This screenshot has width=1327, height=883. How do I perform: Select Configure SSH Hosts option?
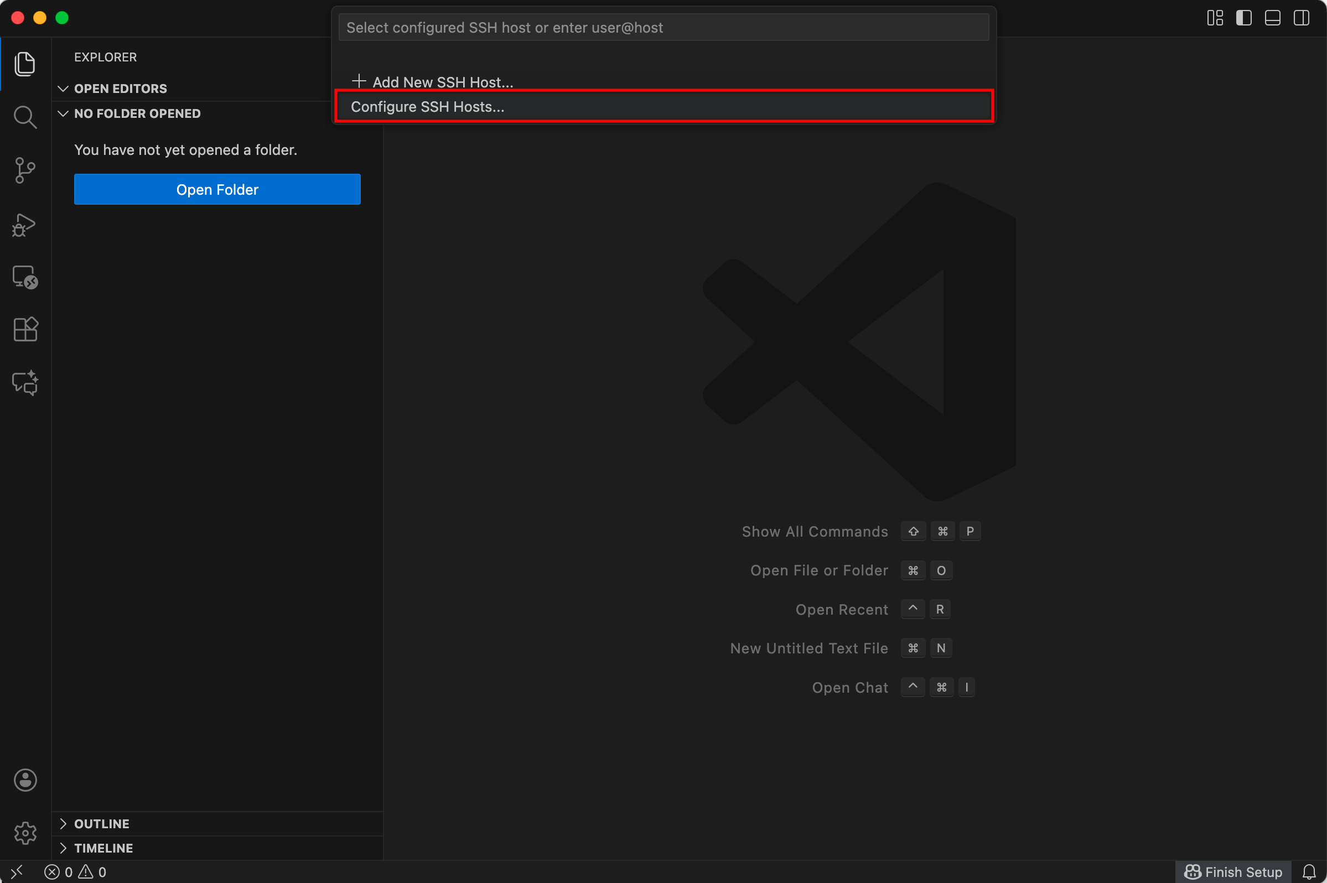point(428,106)
